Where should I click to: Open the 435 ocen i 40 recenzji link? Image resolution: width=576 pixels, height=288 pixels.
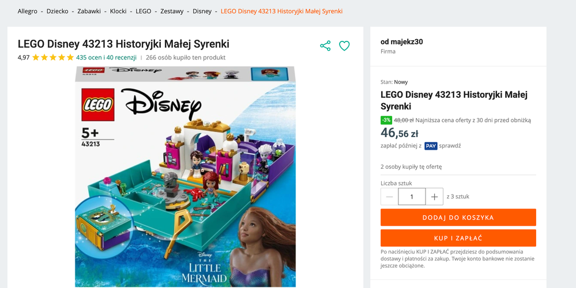[106, 58]
